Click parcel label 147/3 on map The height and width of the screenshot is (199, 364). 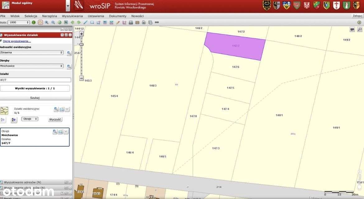pos(216,148)
